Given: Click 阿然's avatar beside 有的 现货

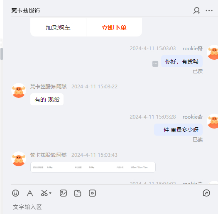Looking at the screenshot, I should 19,90.
